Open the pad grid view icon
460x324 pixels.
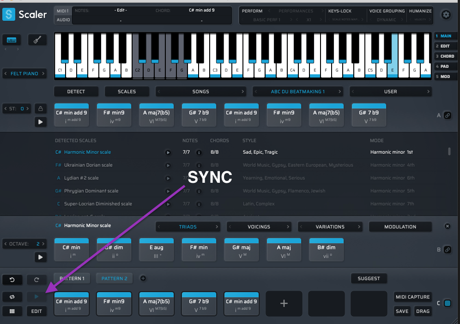[x=12, y=311]
